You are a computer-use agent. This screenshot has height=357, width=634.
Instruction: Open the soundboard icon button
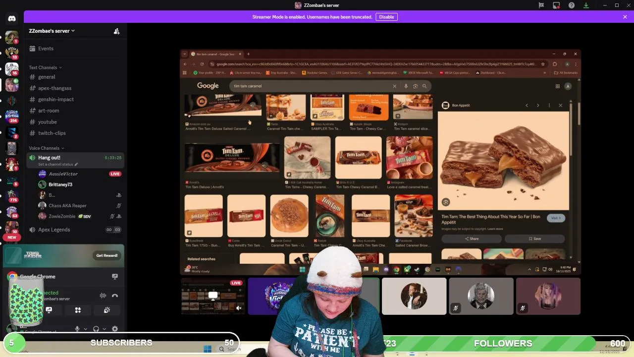(107, 310)
